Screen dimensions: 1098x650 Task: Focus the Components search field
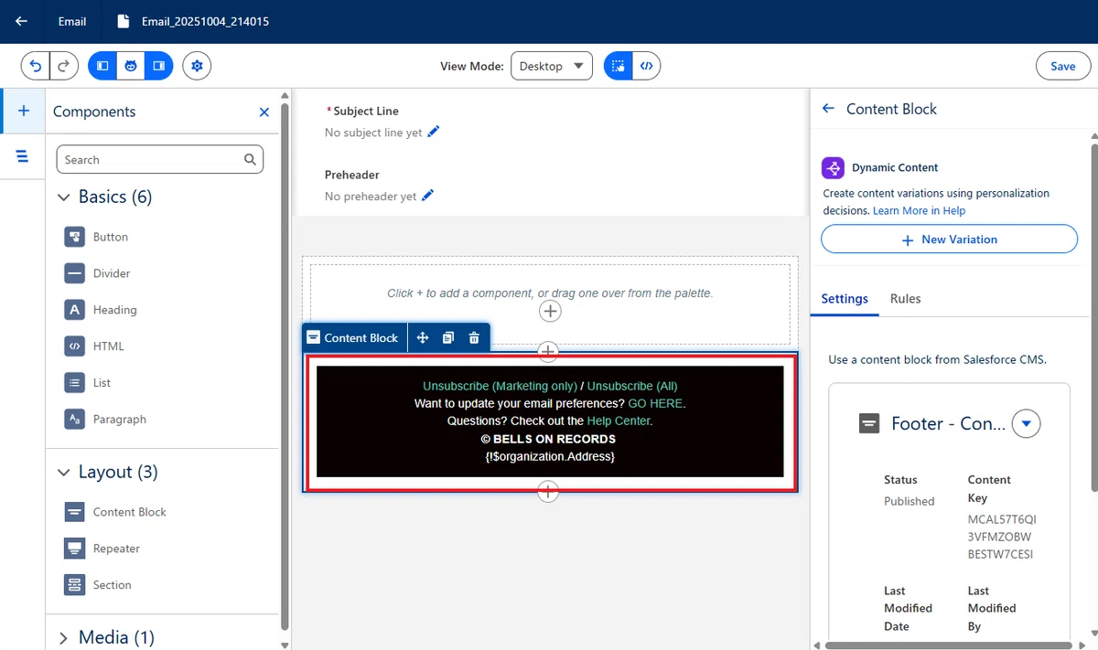[x=160, y=159]
